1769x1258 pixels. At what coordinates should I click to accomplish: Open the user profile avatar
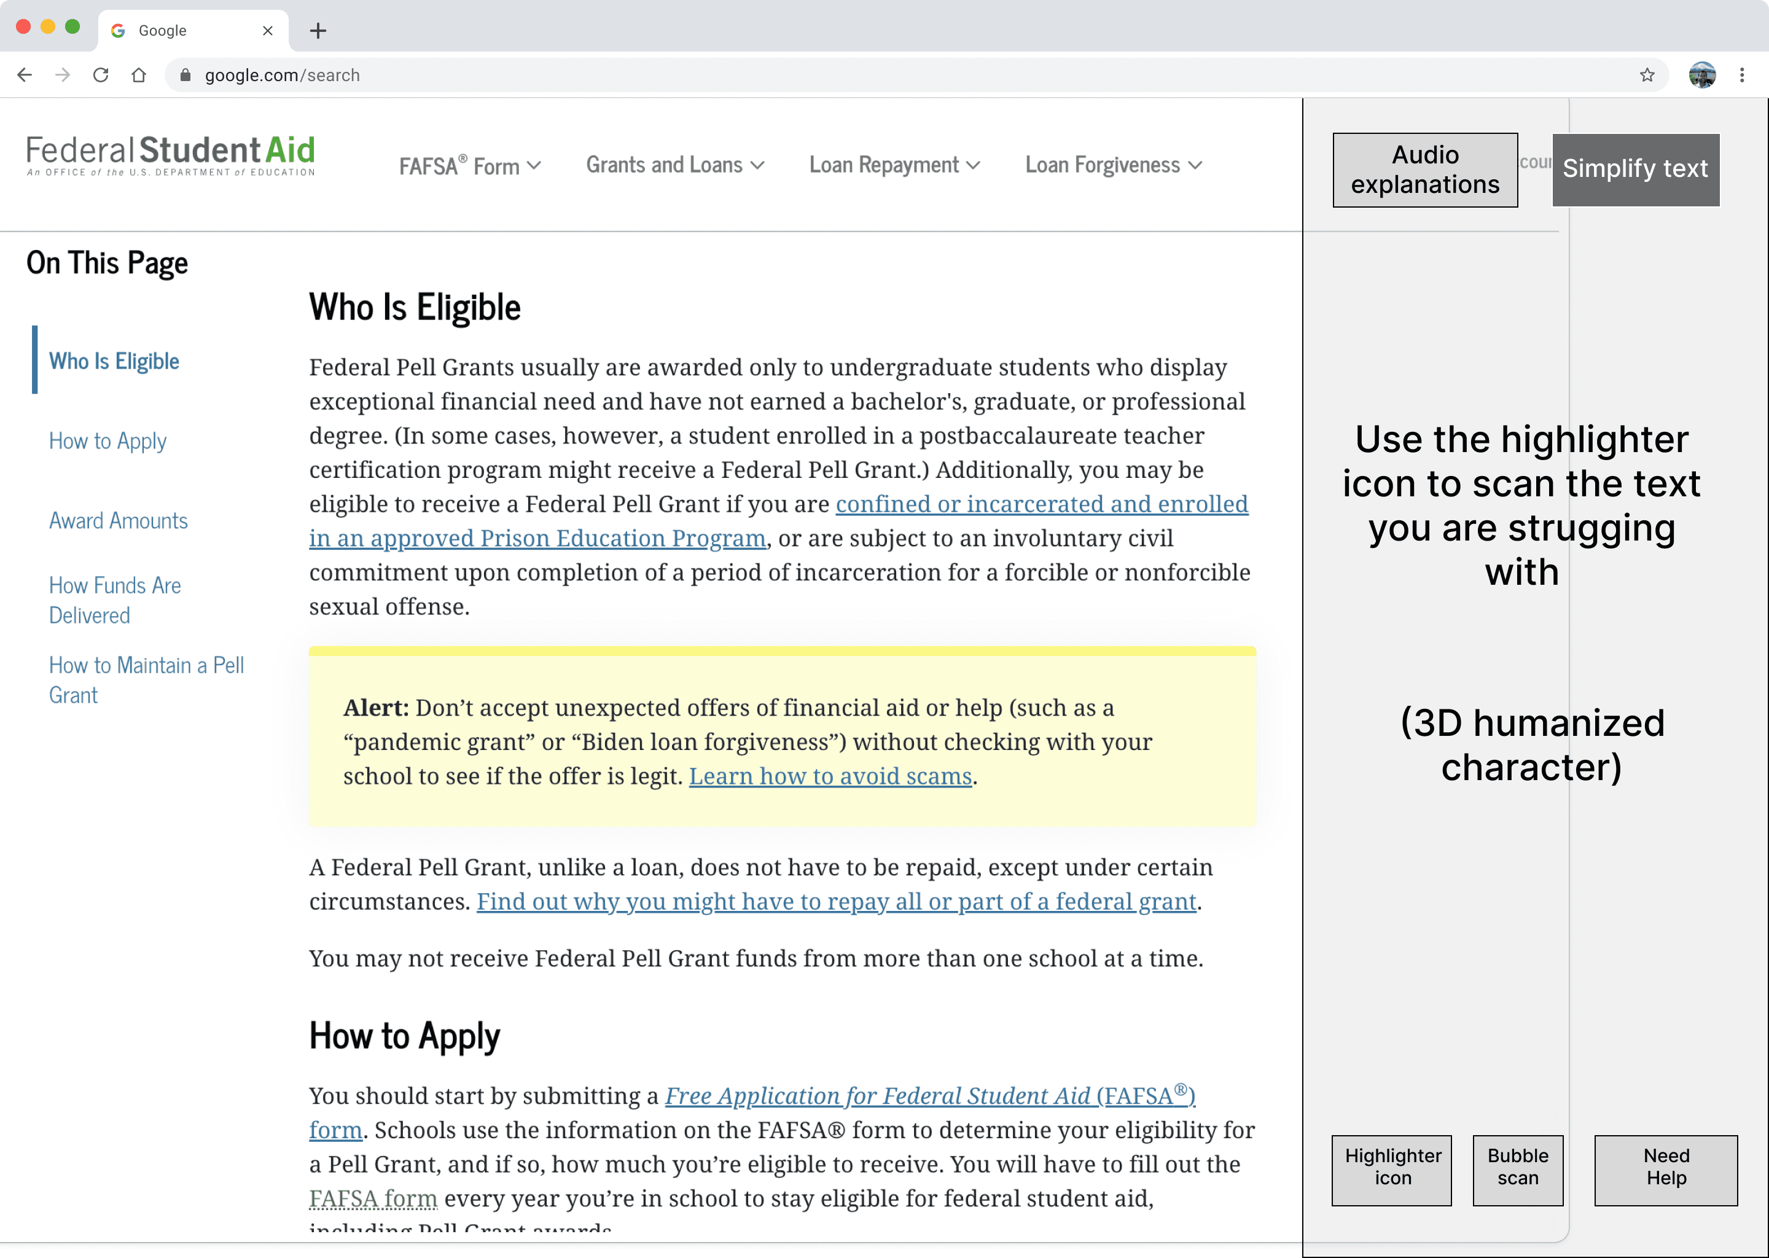tap(1701, 75)
